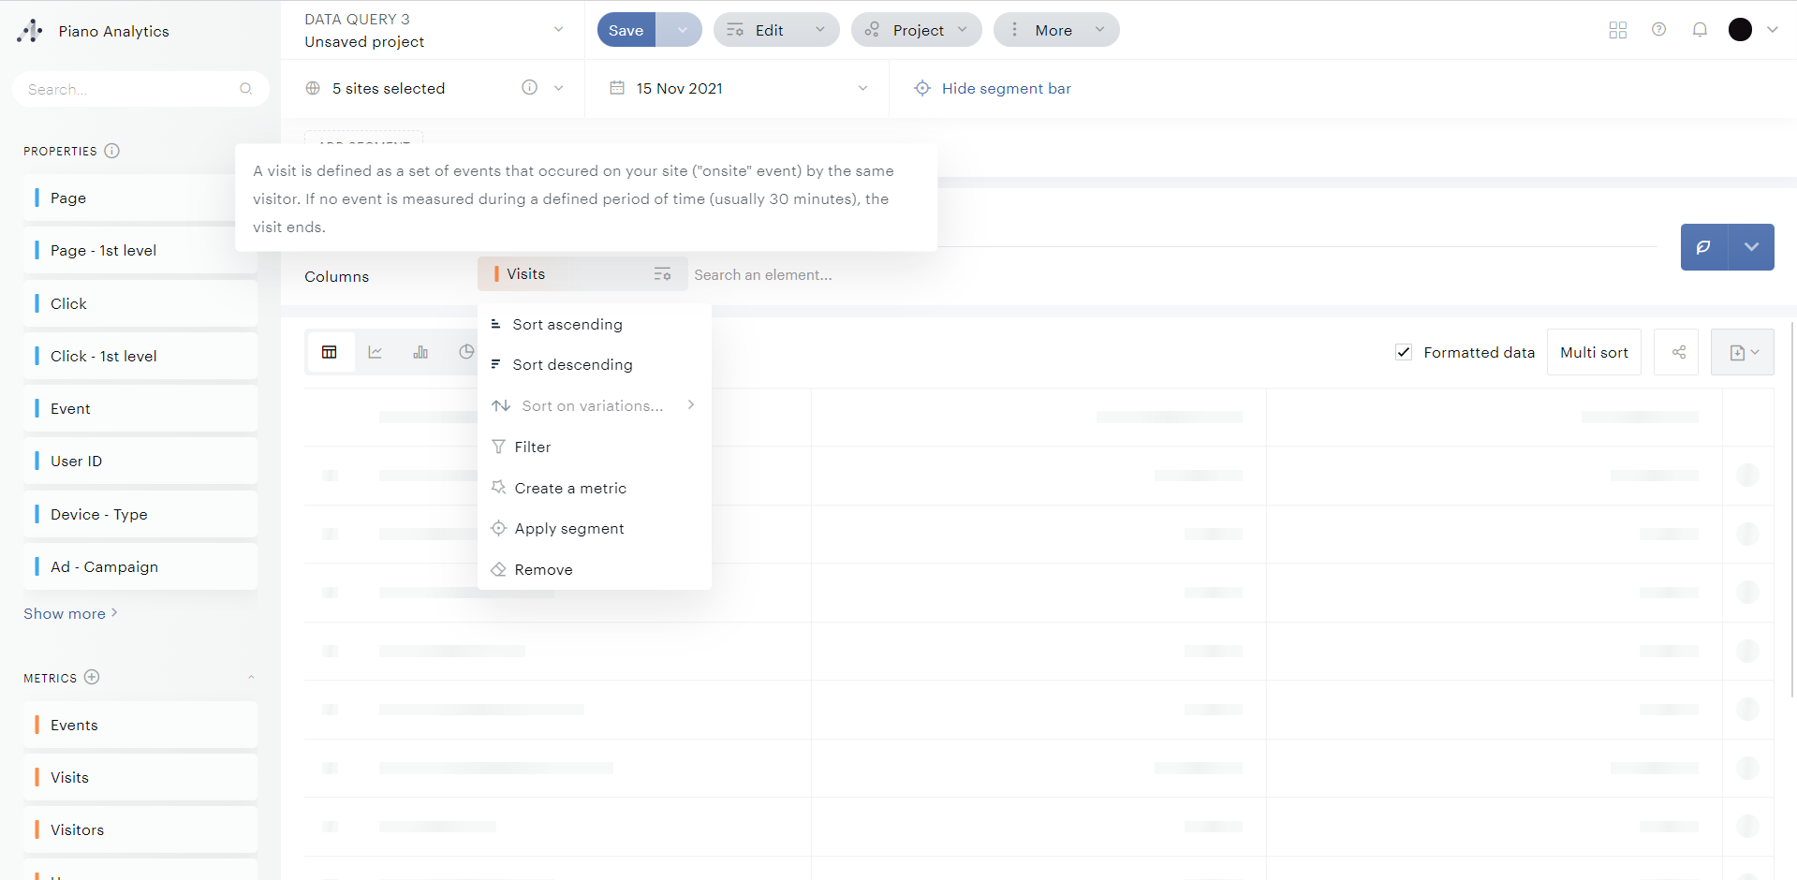
Task: Open Multi sort options
Action: pyautogui.click(x=1594, y=352)
